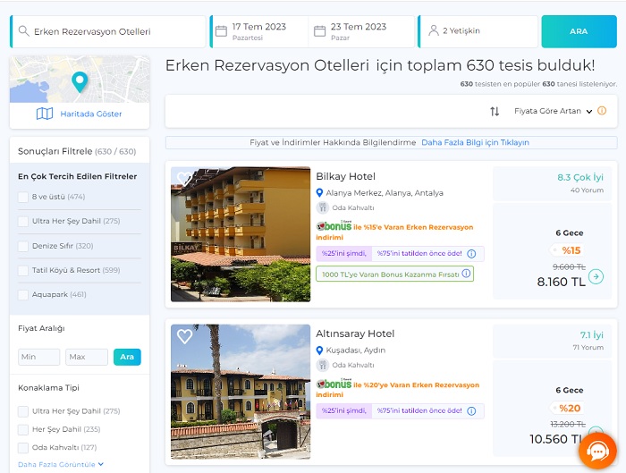Open Bilkay Hotel payment plan info icon
The image size is (626, 473).
tap(471, 253)
